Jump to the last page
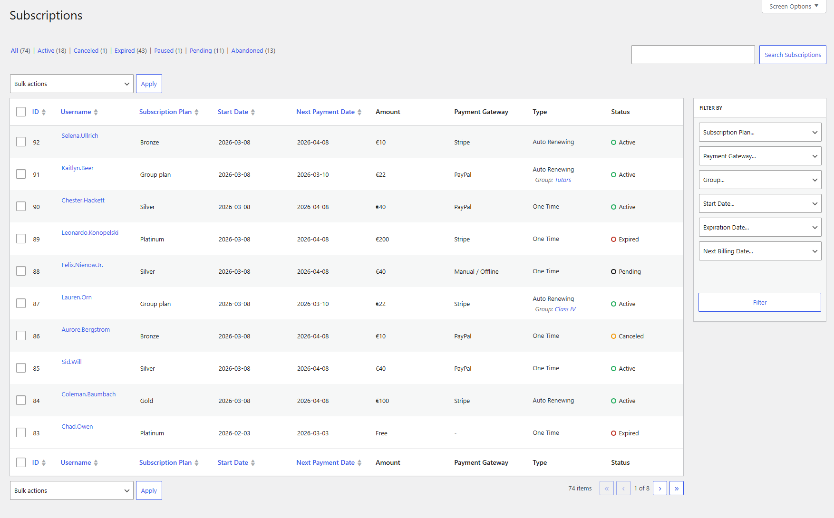 click(676, 488)
